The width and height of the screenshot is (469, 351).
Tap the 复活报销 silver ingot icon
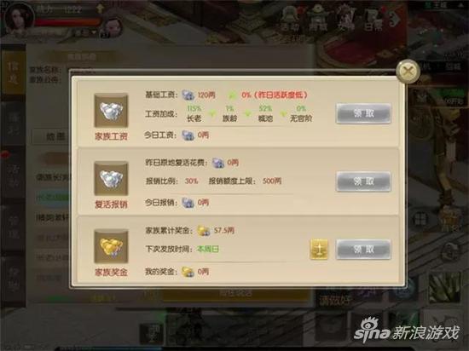click(x=111, y=178)
